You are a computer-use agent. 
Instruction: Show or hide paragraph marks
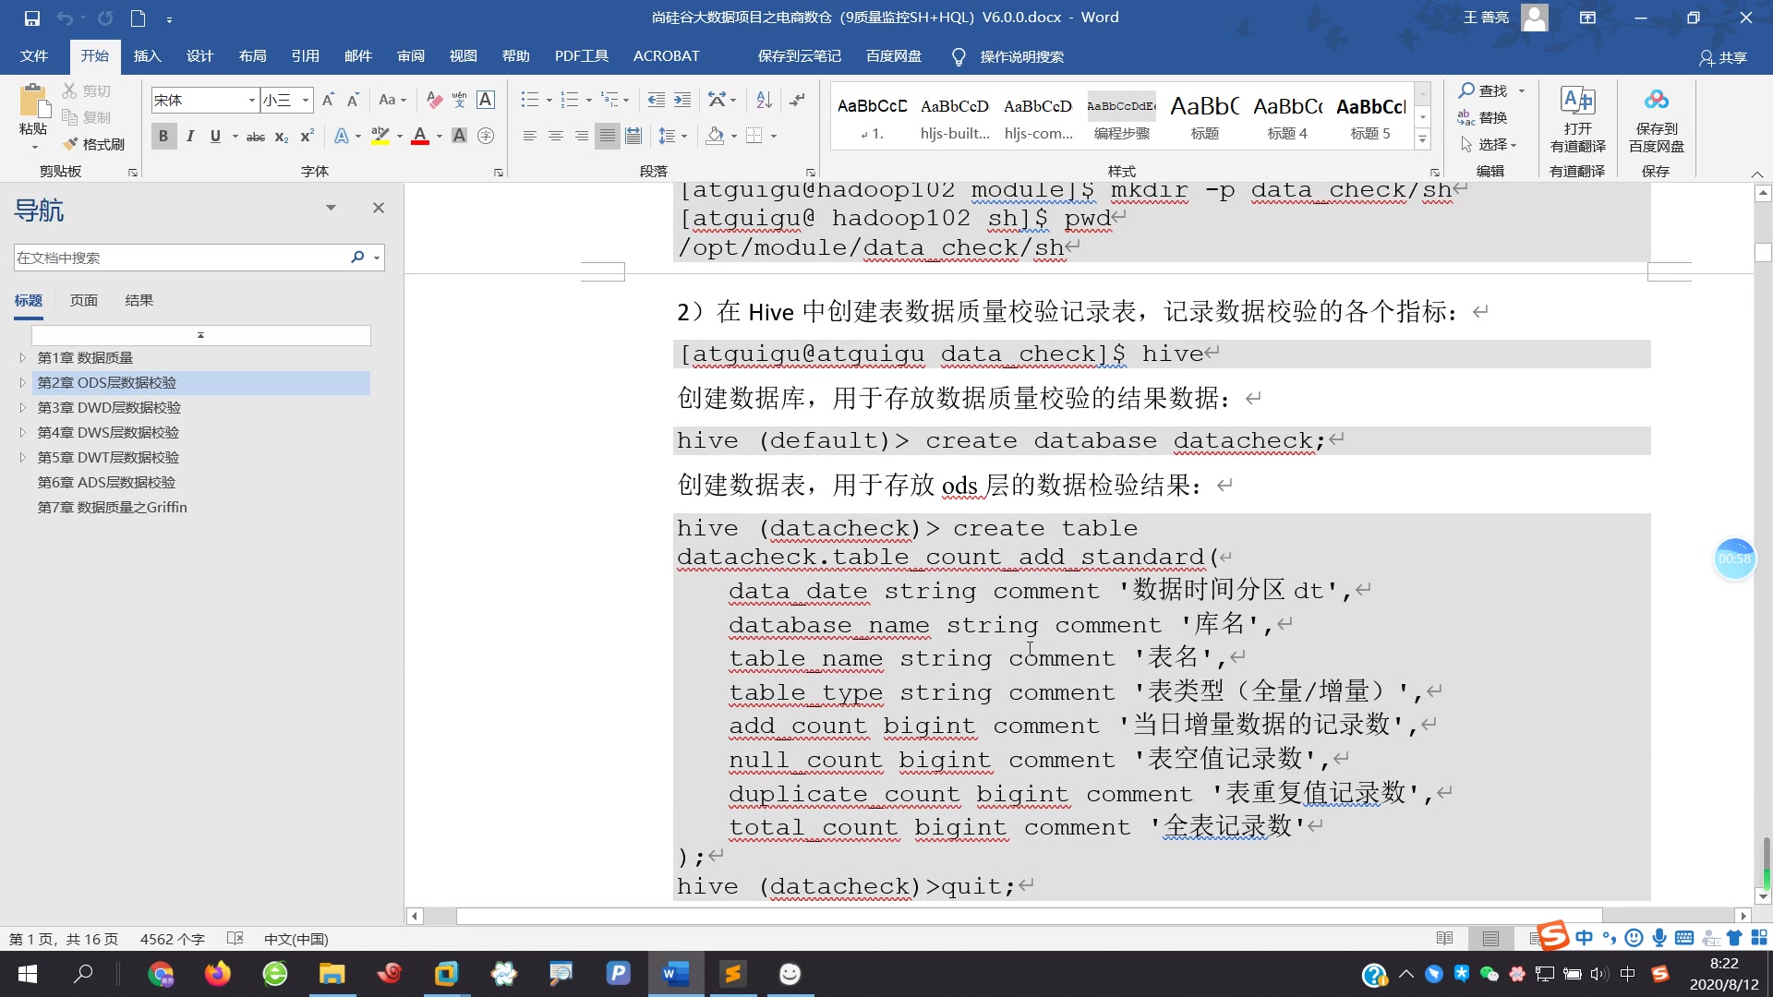797,100
